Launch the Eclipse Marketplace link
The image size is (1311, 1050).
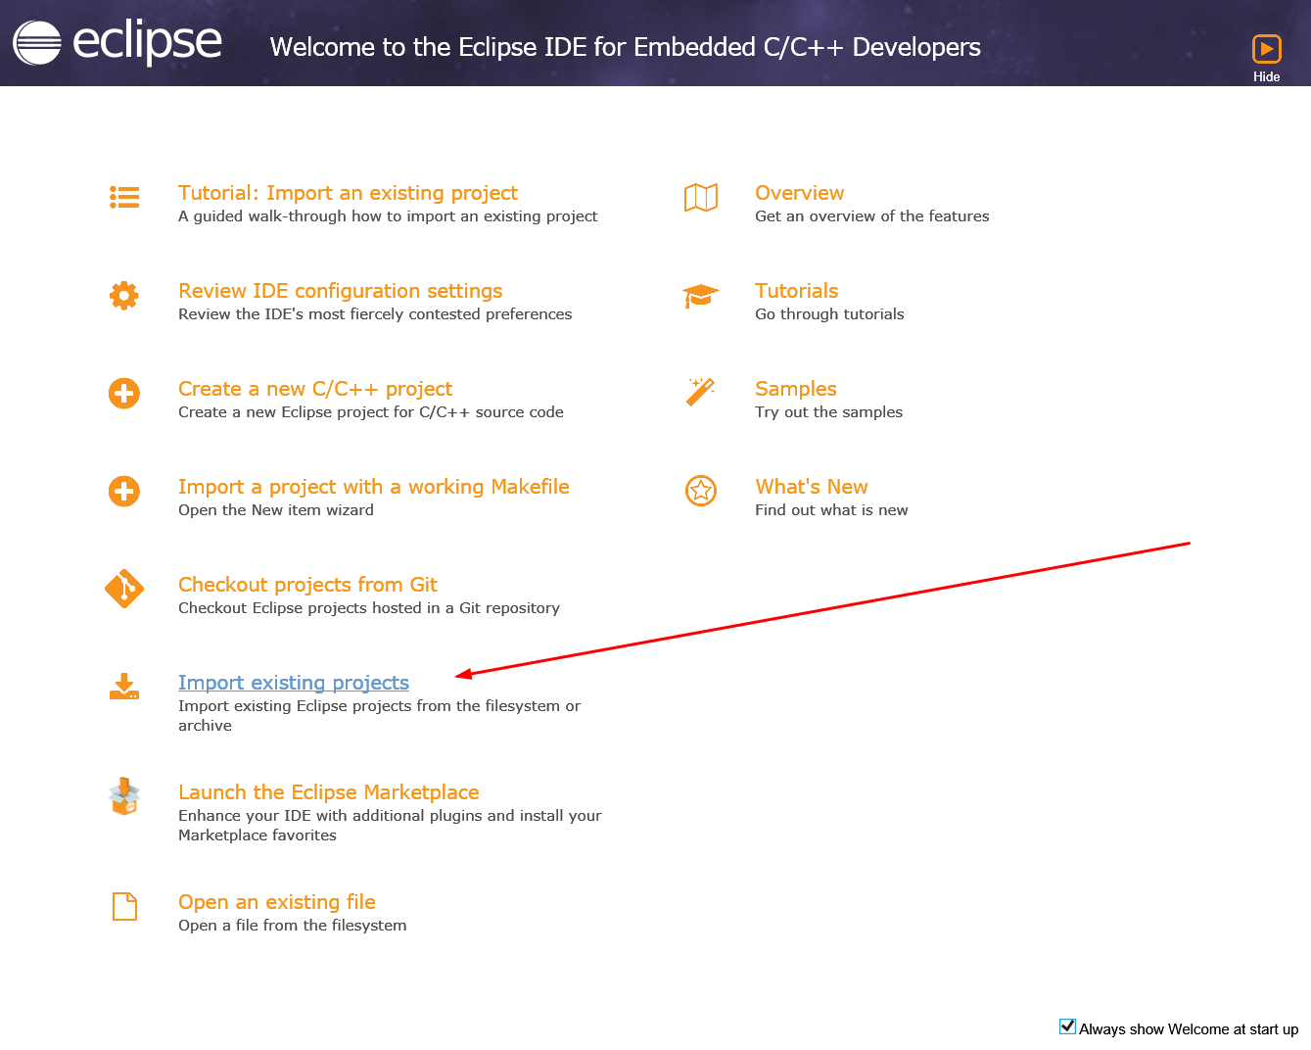pos(329,792)
